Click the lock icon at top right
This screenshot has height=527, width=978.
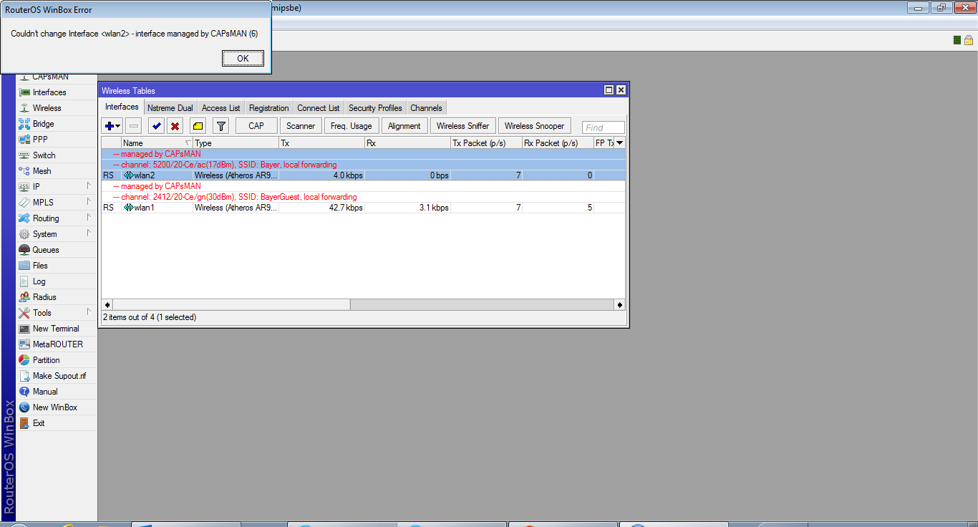tap(968, 40)
